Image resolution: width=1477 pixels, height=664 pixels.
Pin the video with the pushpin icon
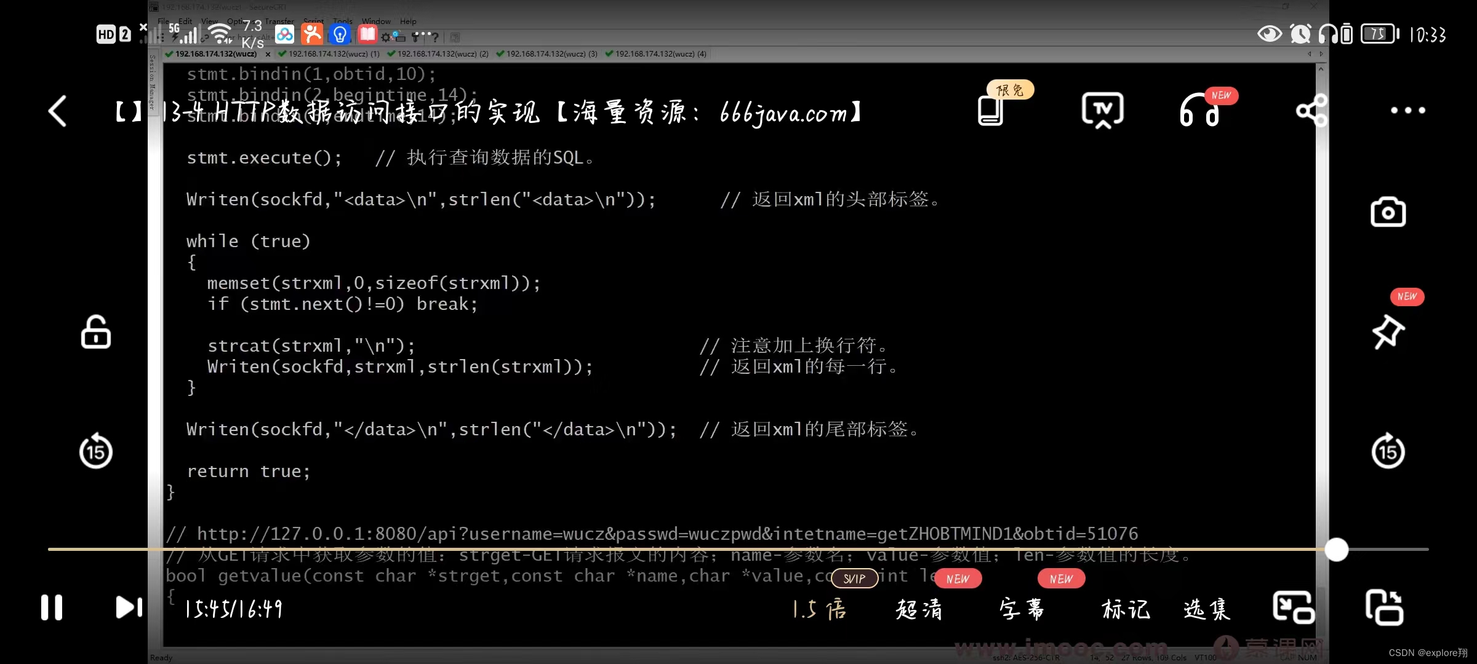click(1388, 332)
